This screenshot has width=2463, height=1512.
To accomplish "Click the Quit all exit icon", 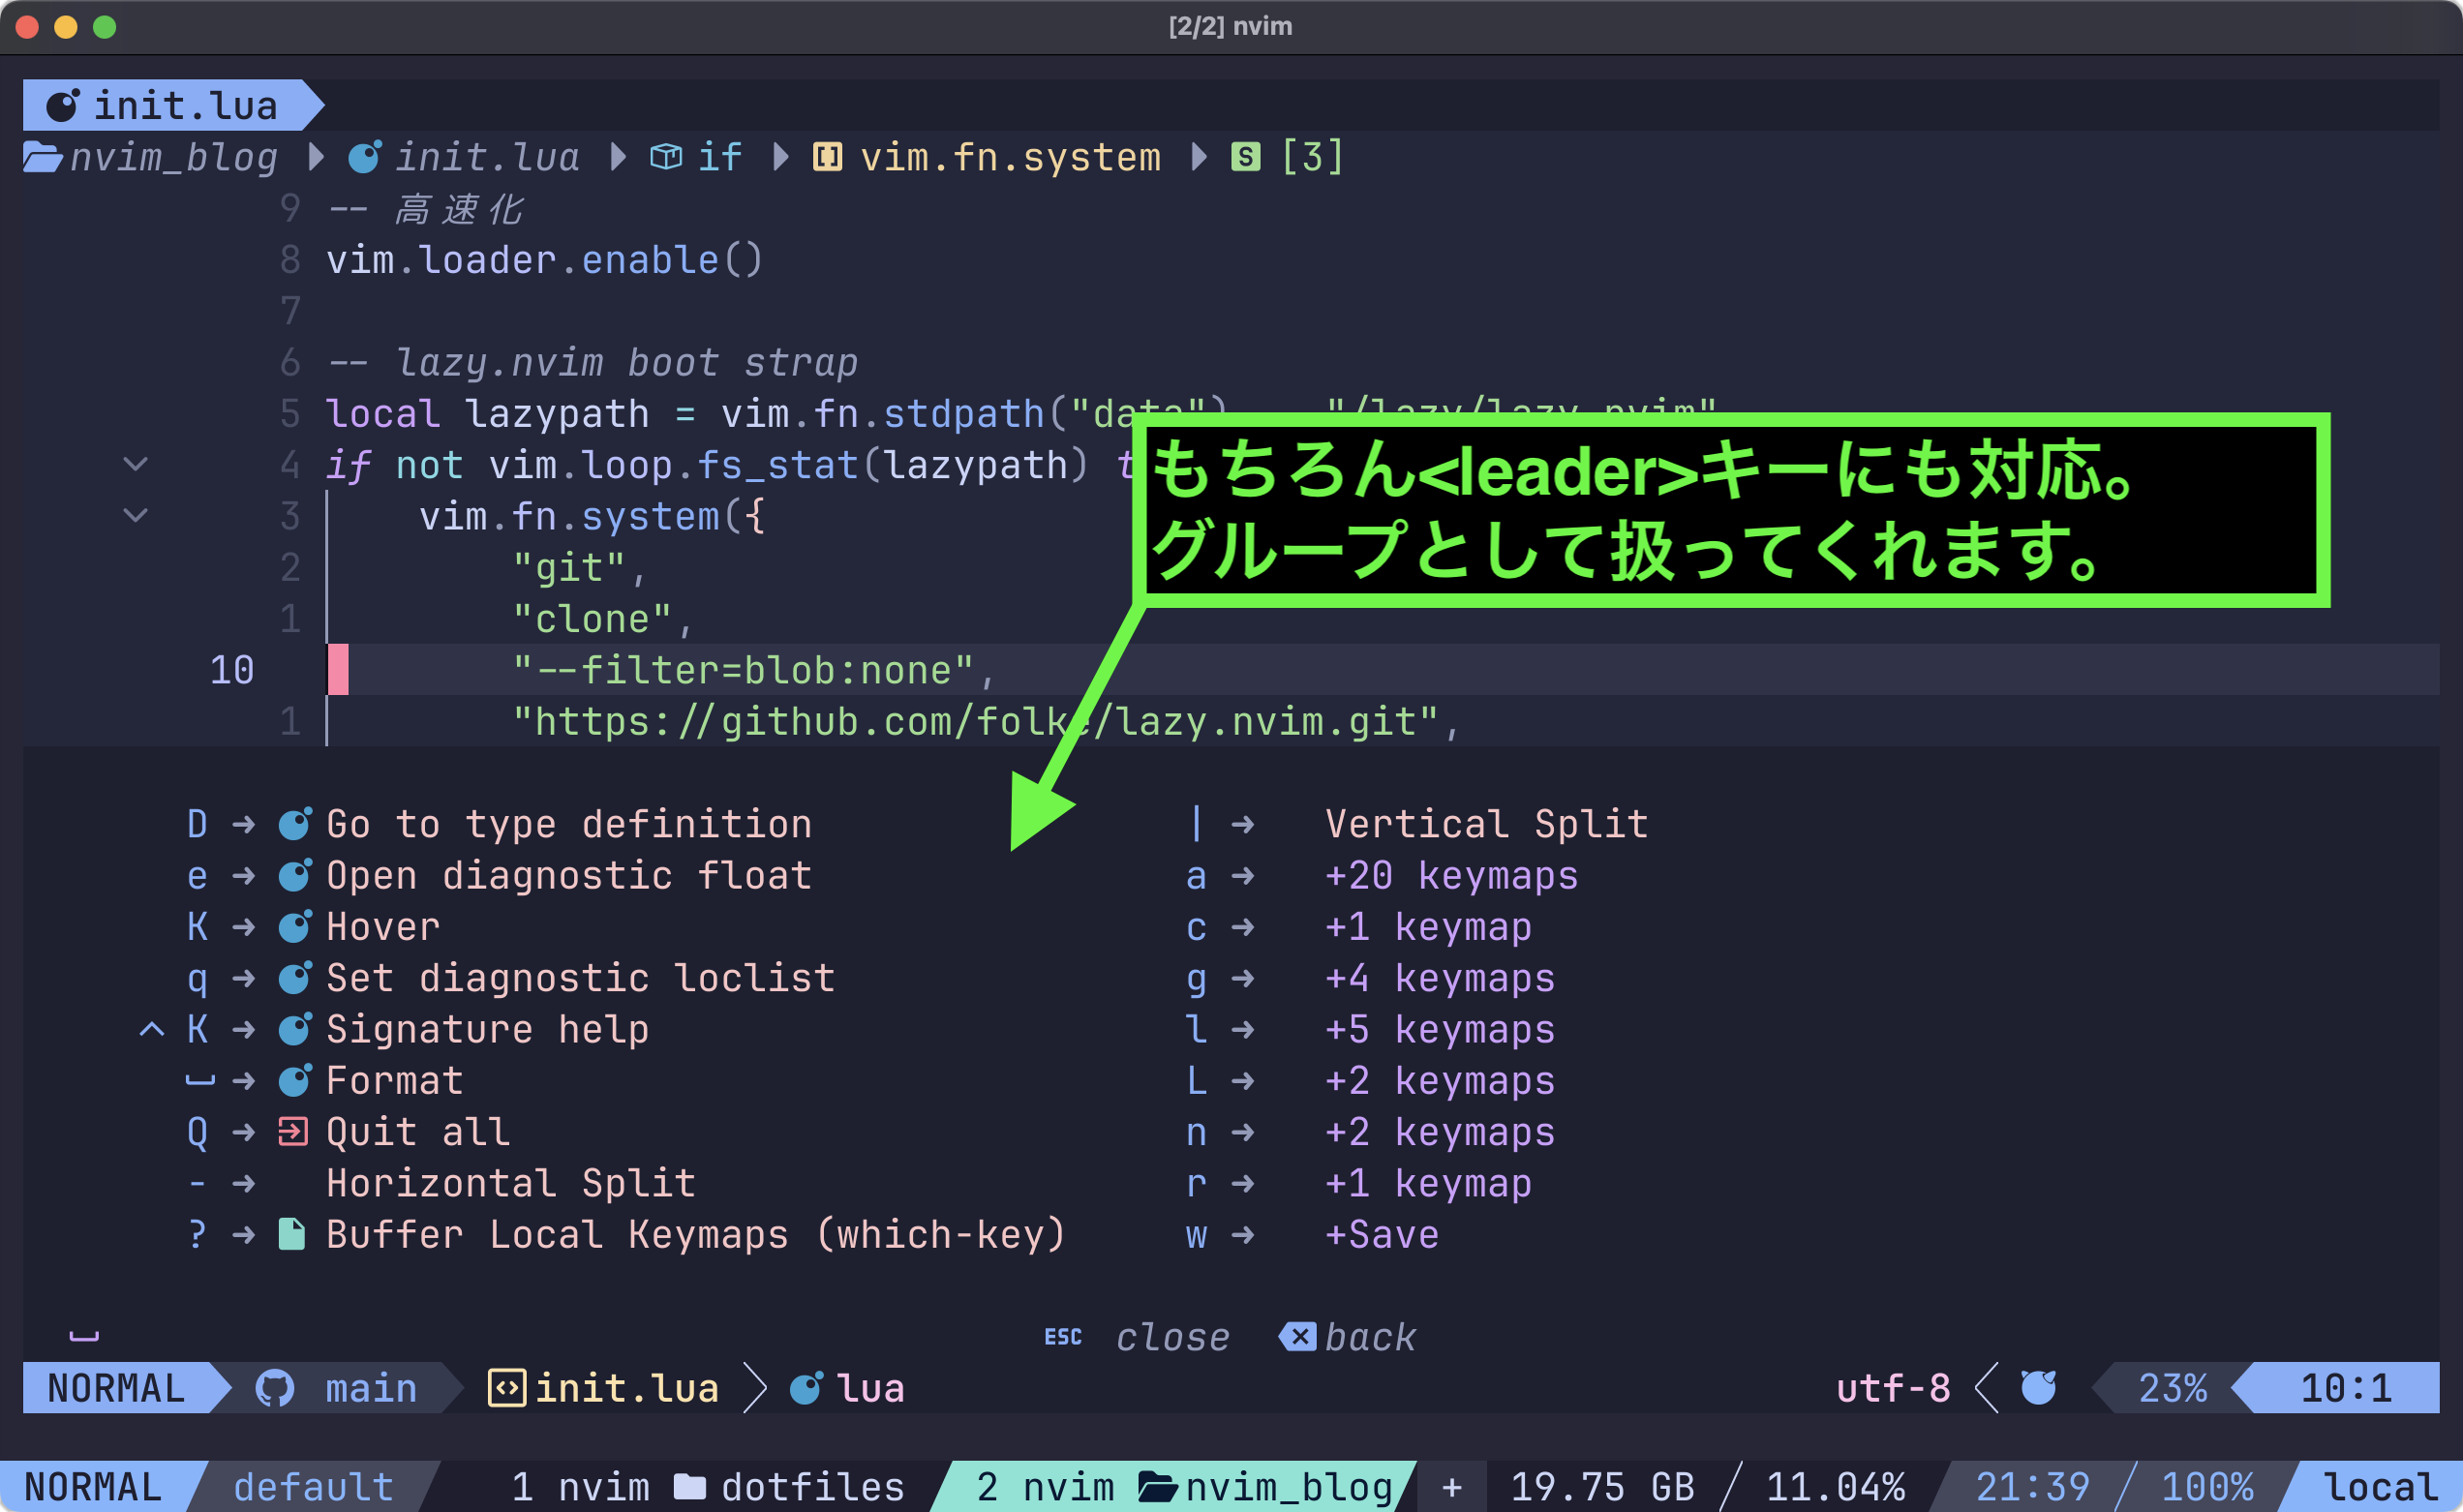I will tap(292, 1132).
